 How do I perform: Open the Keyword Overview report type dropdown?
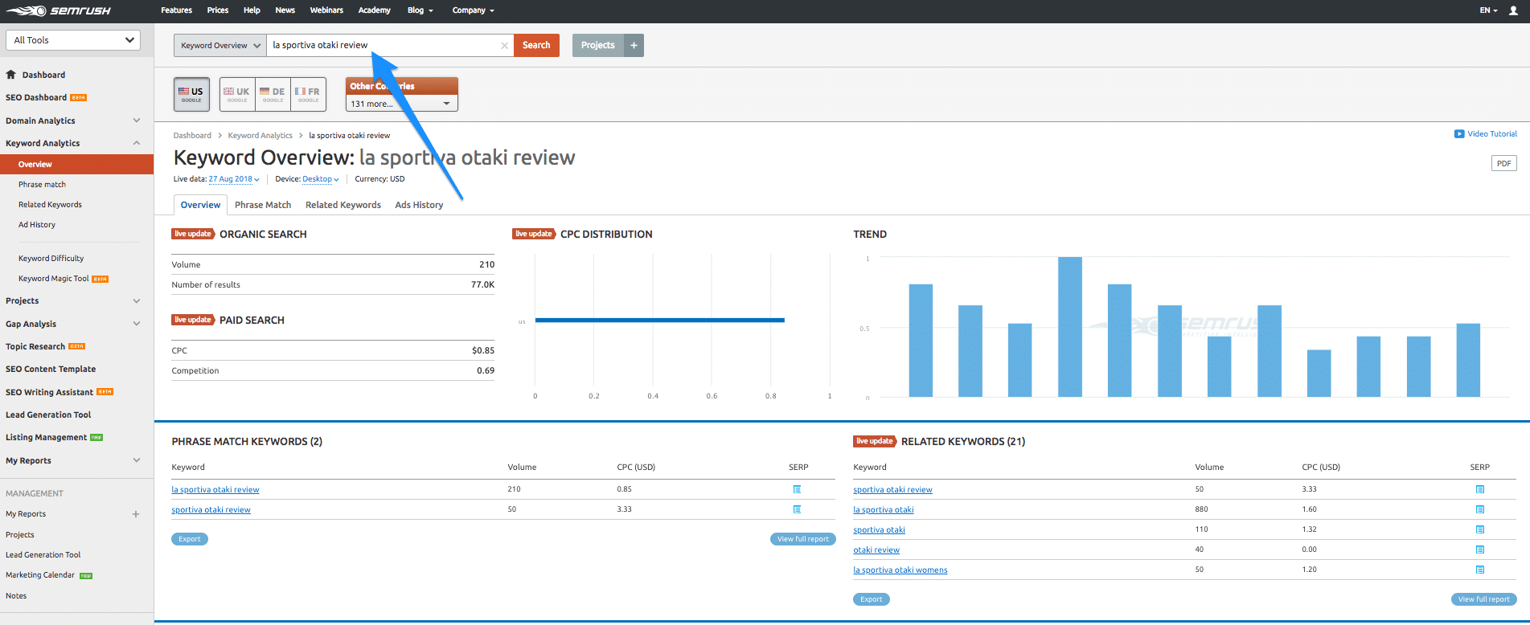coord(220,45)
